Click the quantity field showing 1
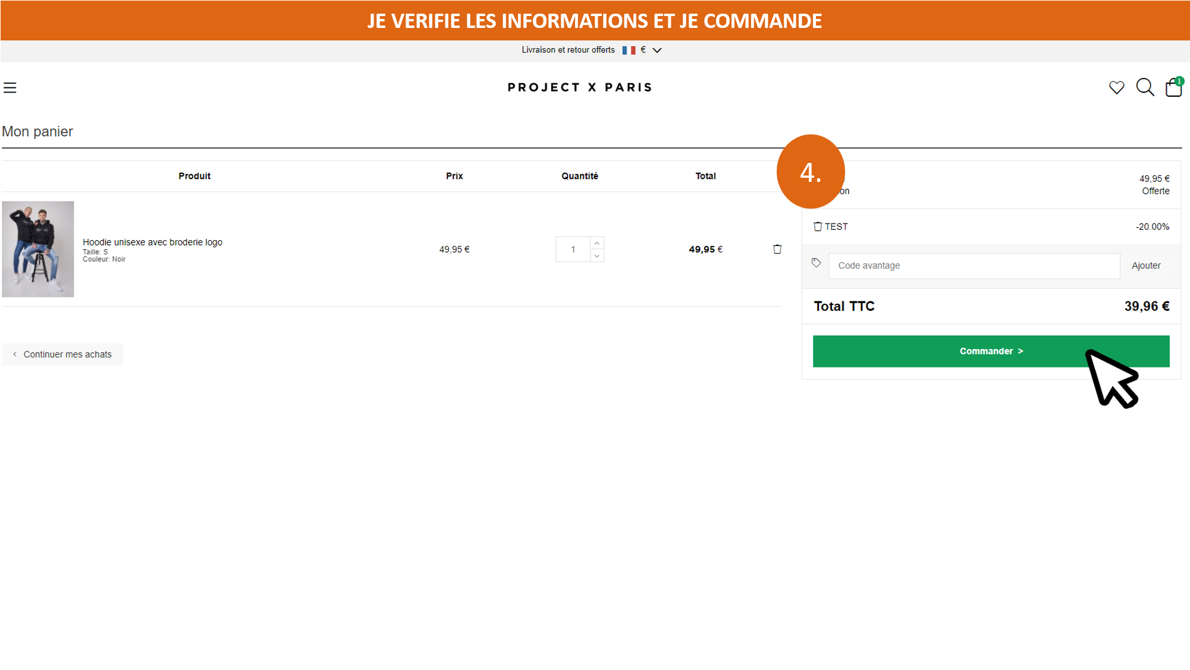Image resolution: width=1190 pixels, height=670 pixels. pos(573,250)
